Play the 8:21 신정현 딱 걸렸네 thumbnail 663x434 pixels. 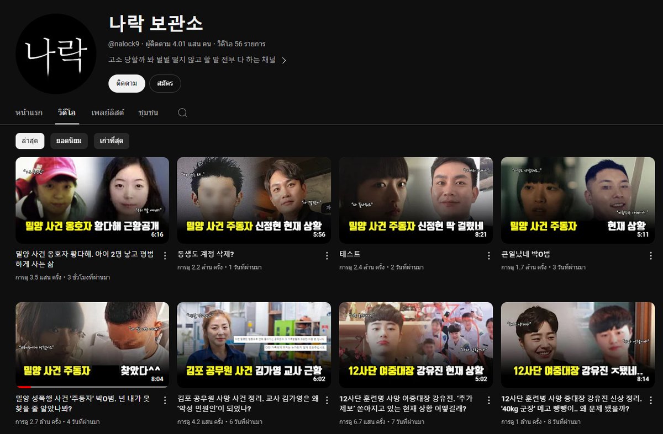click(x=416, y=200)
